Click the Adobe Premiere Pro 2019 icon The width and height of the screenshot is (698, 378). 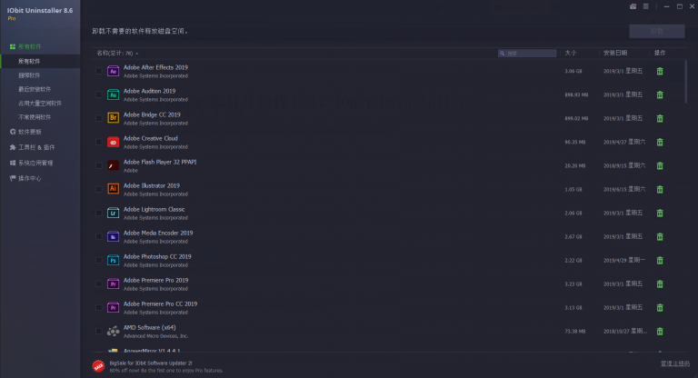click(x=113, y=283)
